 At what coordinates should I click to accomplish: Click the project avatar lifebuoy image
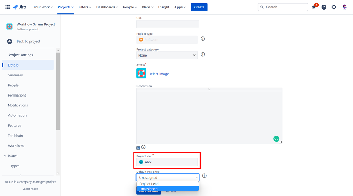point(141,73)
